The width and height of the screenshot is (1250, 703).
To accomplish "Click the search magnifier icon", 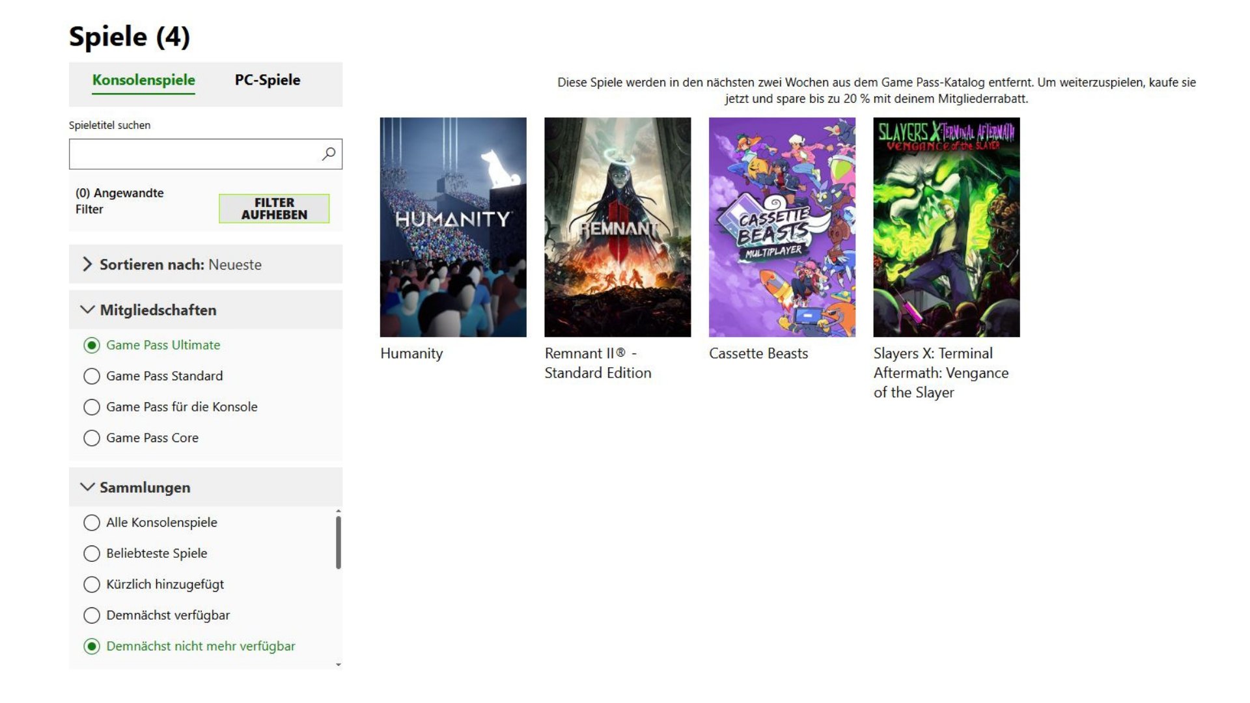I will click(x=329, y=154).
